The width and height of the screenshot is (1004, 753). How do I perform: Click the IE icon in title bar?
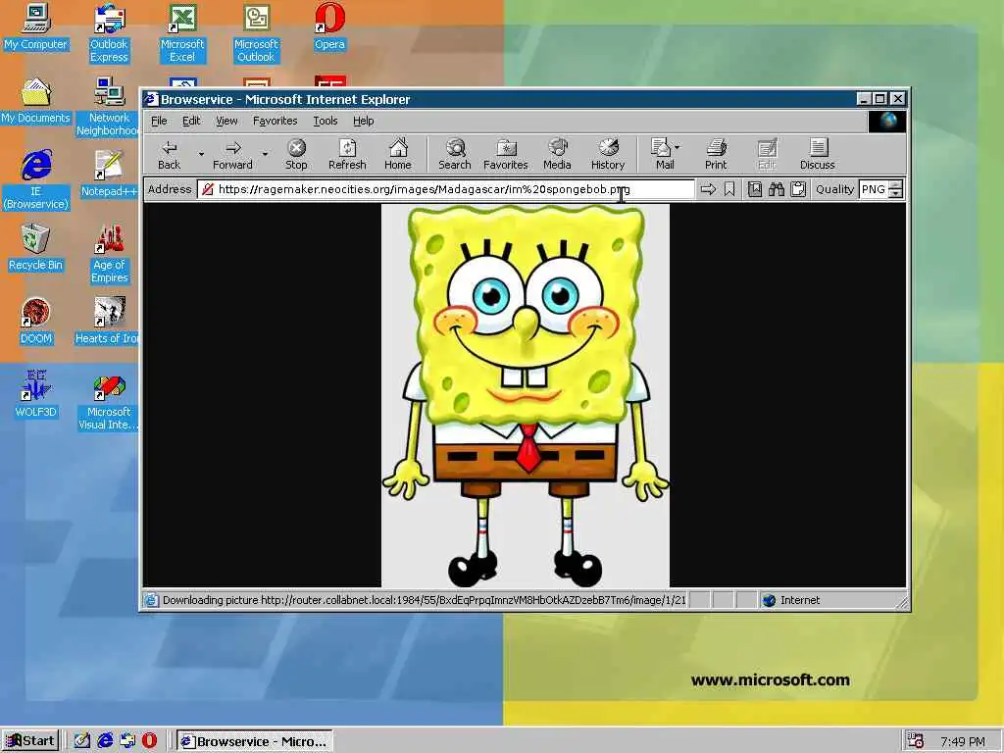click(151, 99)
